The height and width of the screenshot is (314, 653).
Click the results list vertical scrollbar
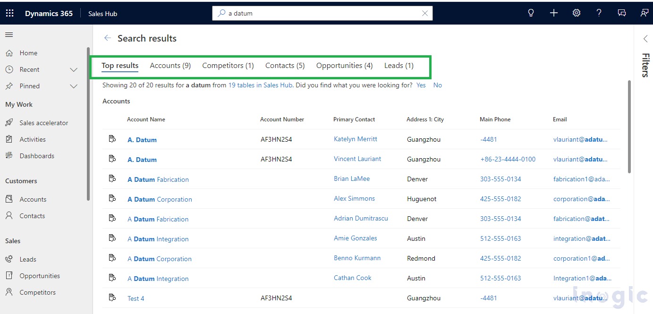click(629, 127)
